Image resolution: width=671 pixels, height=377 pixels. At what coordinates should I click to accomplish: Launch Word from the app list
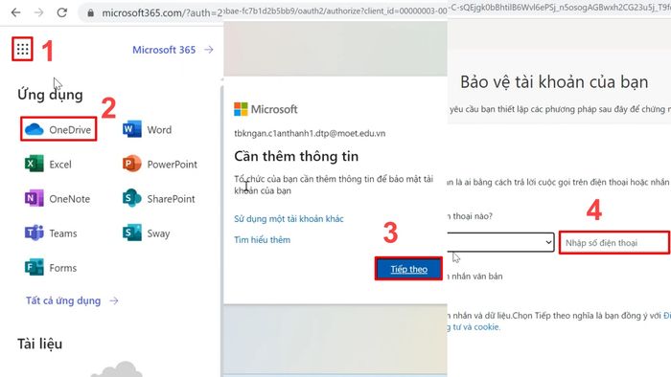click(148, 129)
